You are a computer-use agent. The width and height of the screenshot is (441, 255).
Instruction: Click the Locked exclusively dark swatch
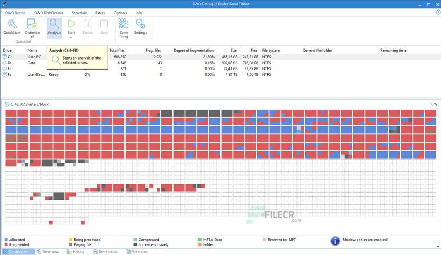pyautogui.click(x=135, y=244)
